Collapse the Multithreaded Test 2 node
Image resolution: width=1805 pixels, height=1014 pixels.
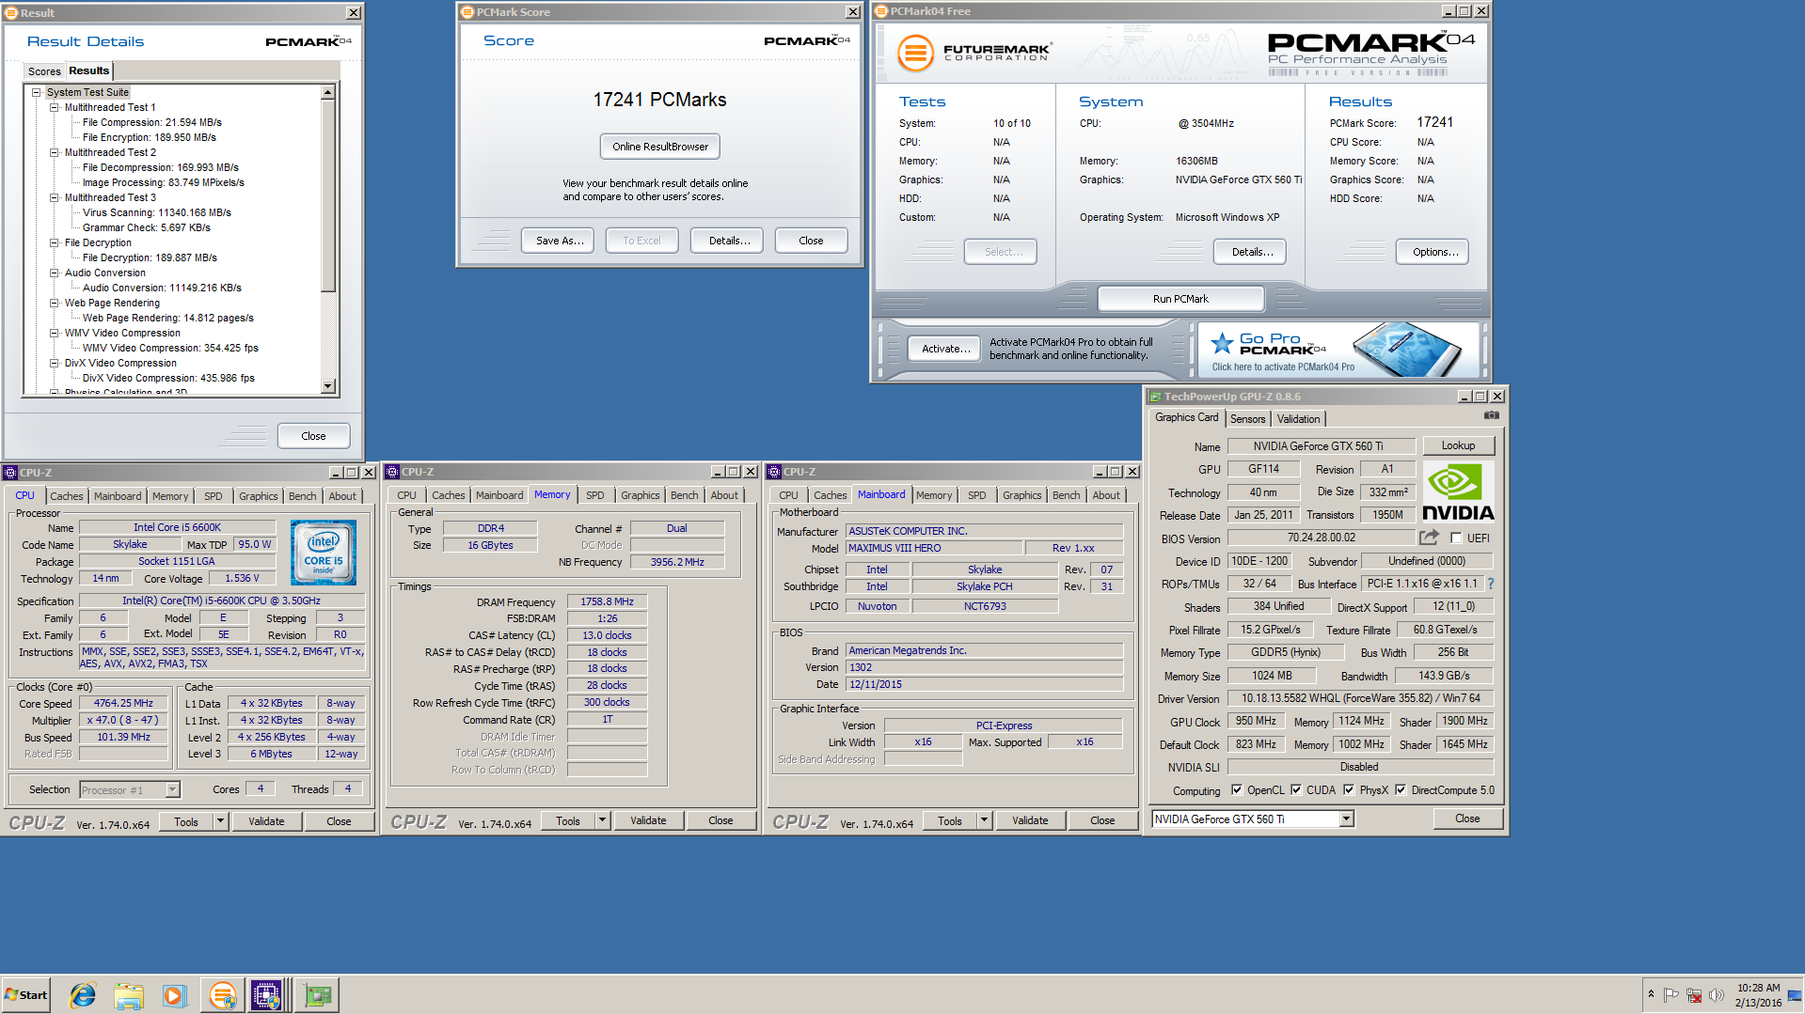[x=55, y=152]
